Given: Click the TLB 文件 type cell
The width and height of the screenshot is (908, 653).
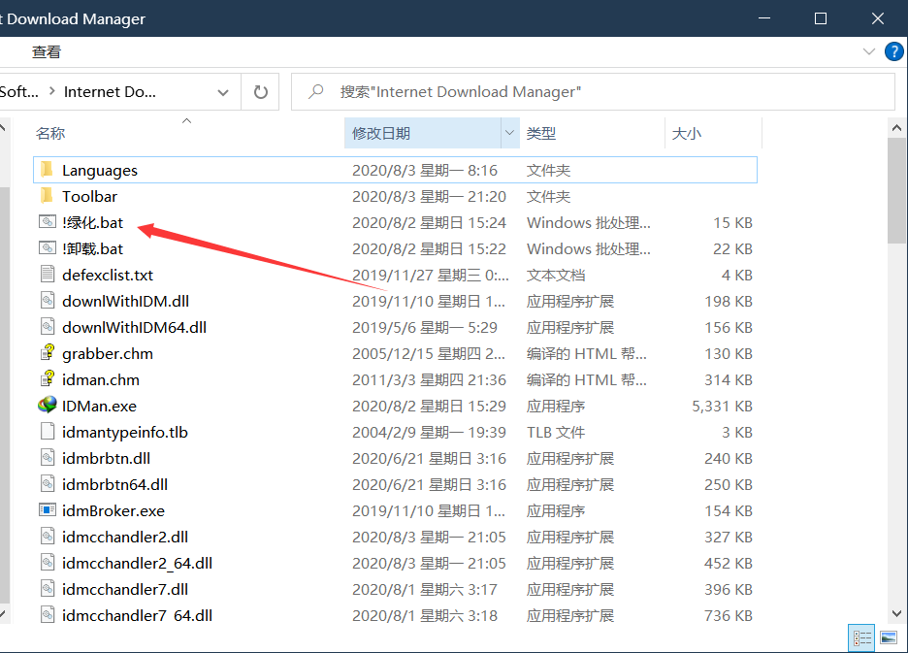Looking at the screenshot, I should coord(555,432).
